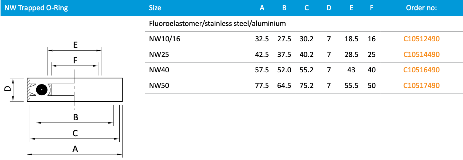Screen dimensions: 463x160
Task: Select the NW25 size row label
Action: pos(159,55)
